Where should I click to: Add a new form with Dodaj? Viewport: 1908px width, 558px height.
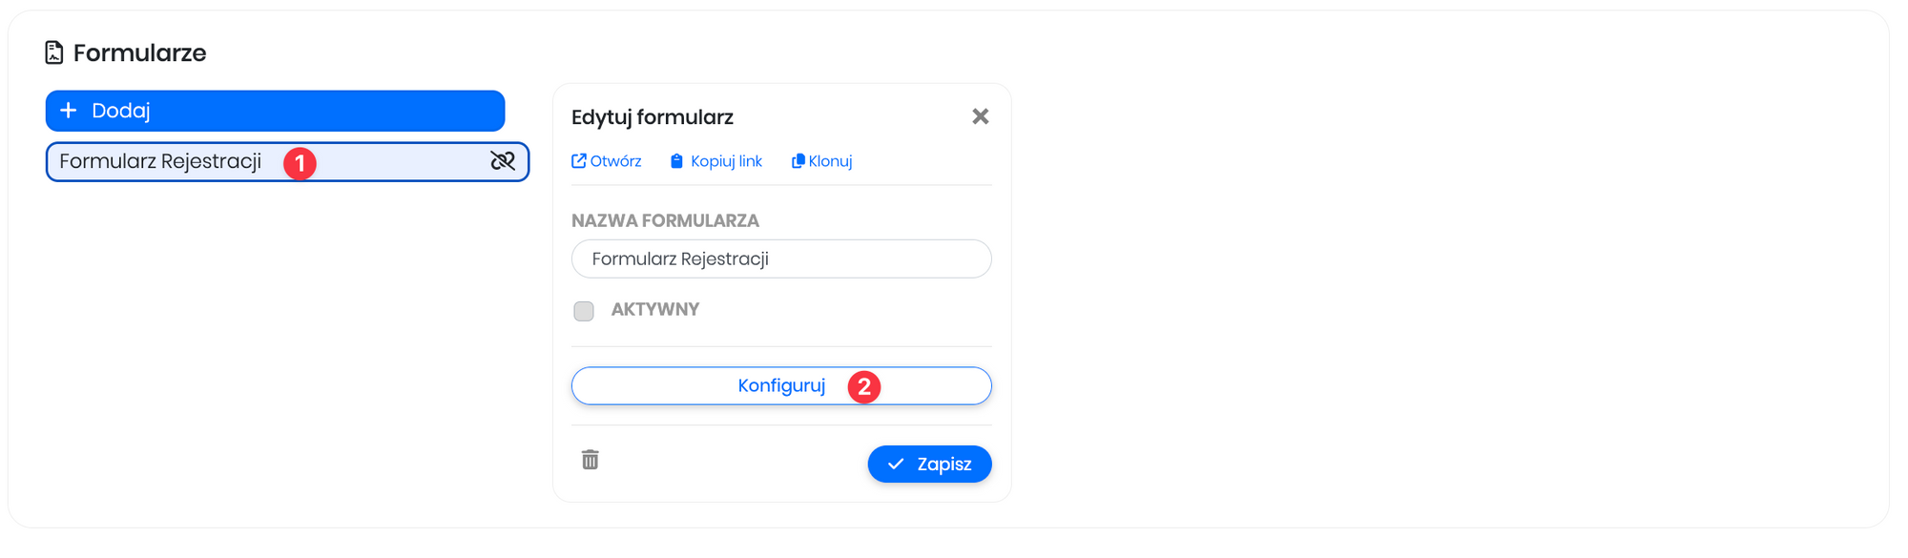pyautogui.click(x=275, y=111)
